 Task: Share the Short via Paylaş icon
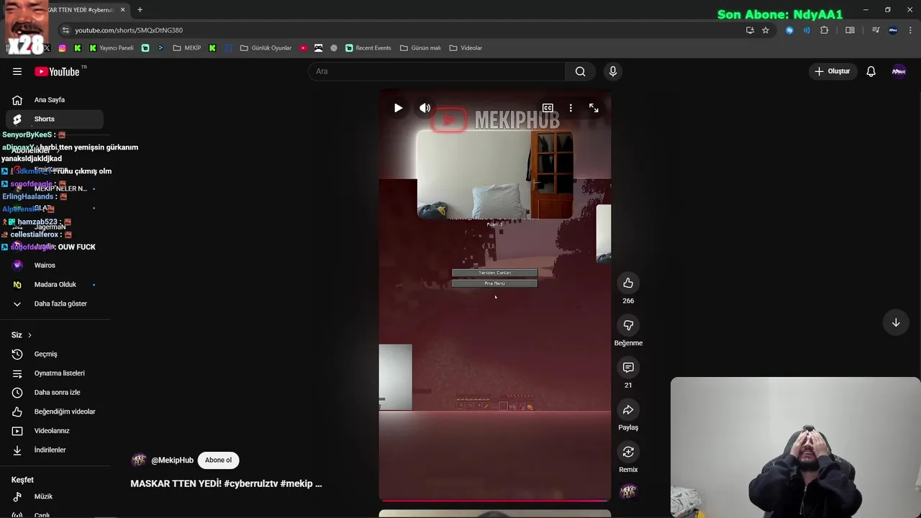pyautogui.click(x=628, y=410)
